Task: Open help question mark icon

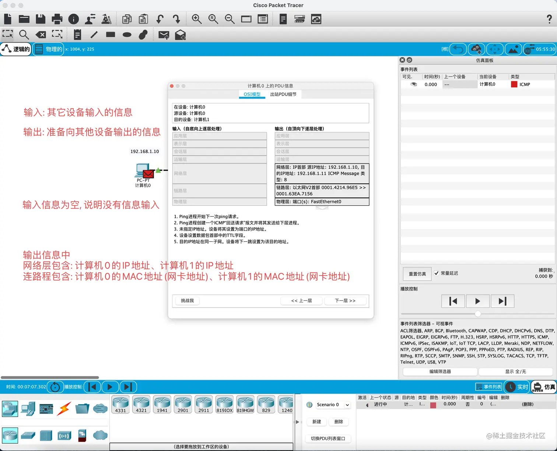Action: coord(549,19)
